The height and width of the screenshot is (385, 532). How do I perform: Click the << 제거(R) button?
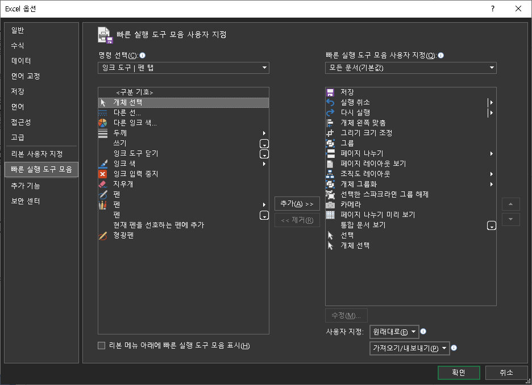[297, 220]
